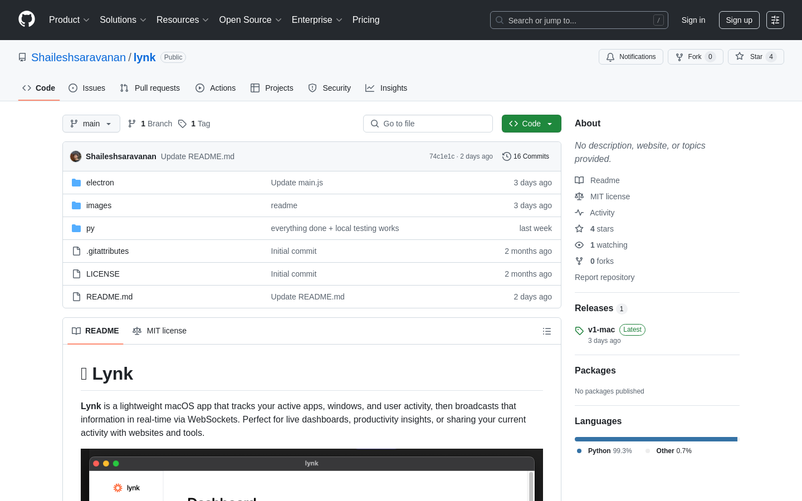Viewport: 802px width, 501px height.
Task: Open the README outline list icon
Action: pyautogui.click(x=547, y=331)
